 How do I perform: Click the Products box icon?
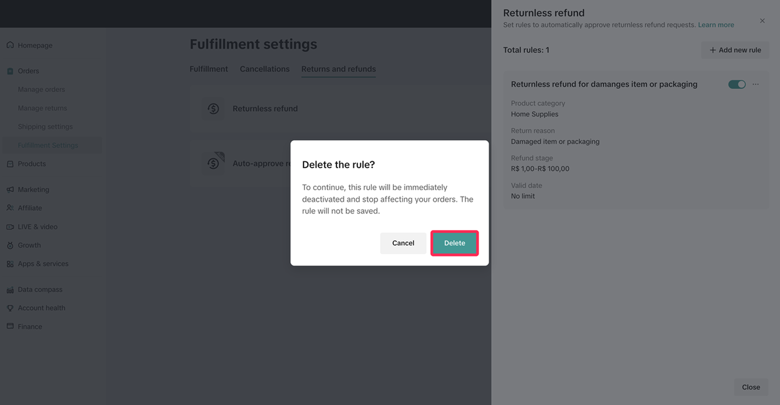(x=10, y=164)
